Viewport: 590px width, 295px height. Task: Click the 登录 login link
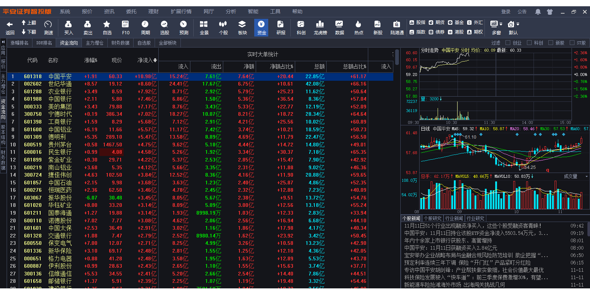(x=506, y=12)
